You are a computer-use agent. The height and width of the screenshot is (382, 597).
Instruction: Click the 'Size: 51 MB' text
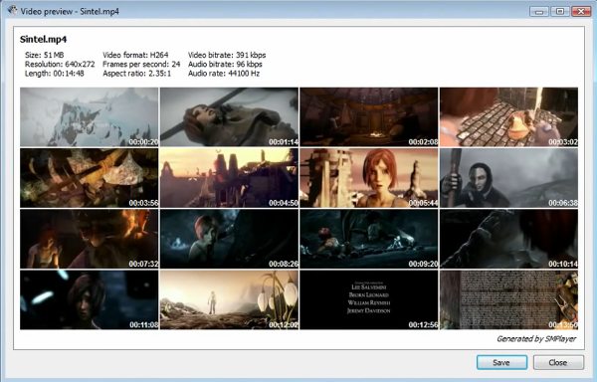[x=45, y=55]
